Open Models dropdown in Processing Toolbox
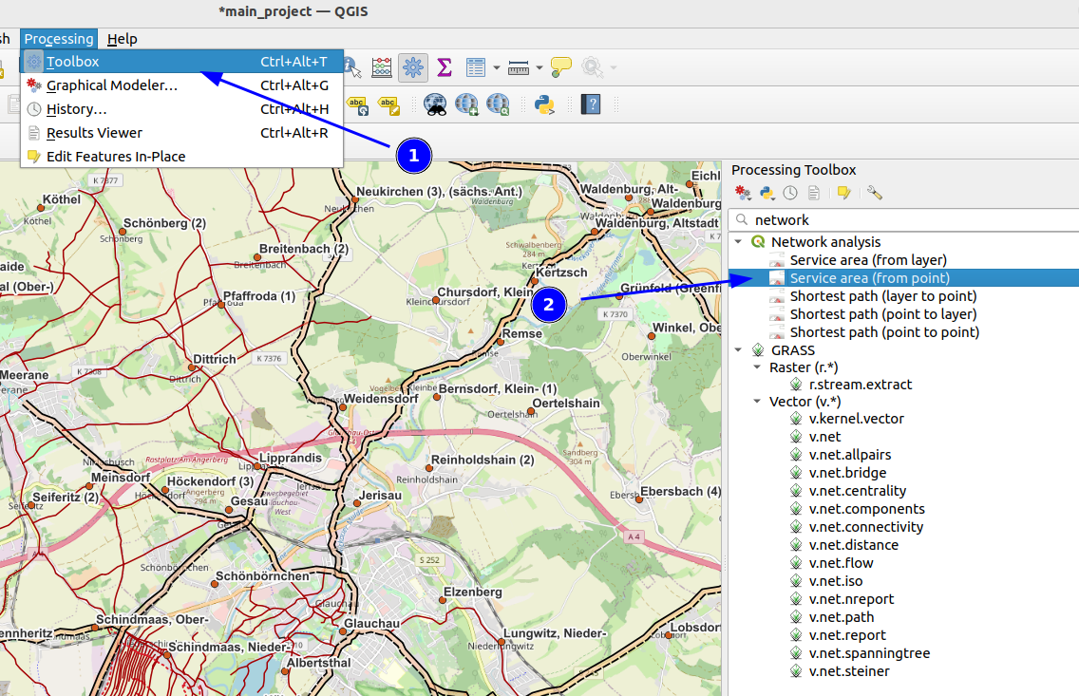Image resolution: width=1079 pixels, height=696 pixels. pos(743,194)
